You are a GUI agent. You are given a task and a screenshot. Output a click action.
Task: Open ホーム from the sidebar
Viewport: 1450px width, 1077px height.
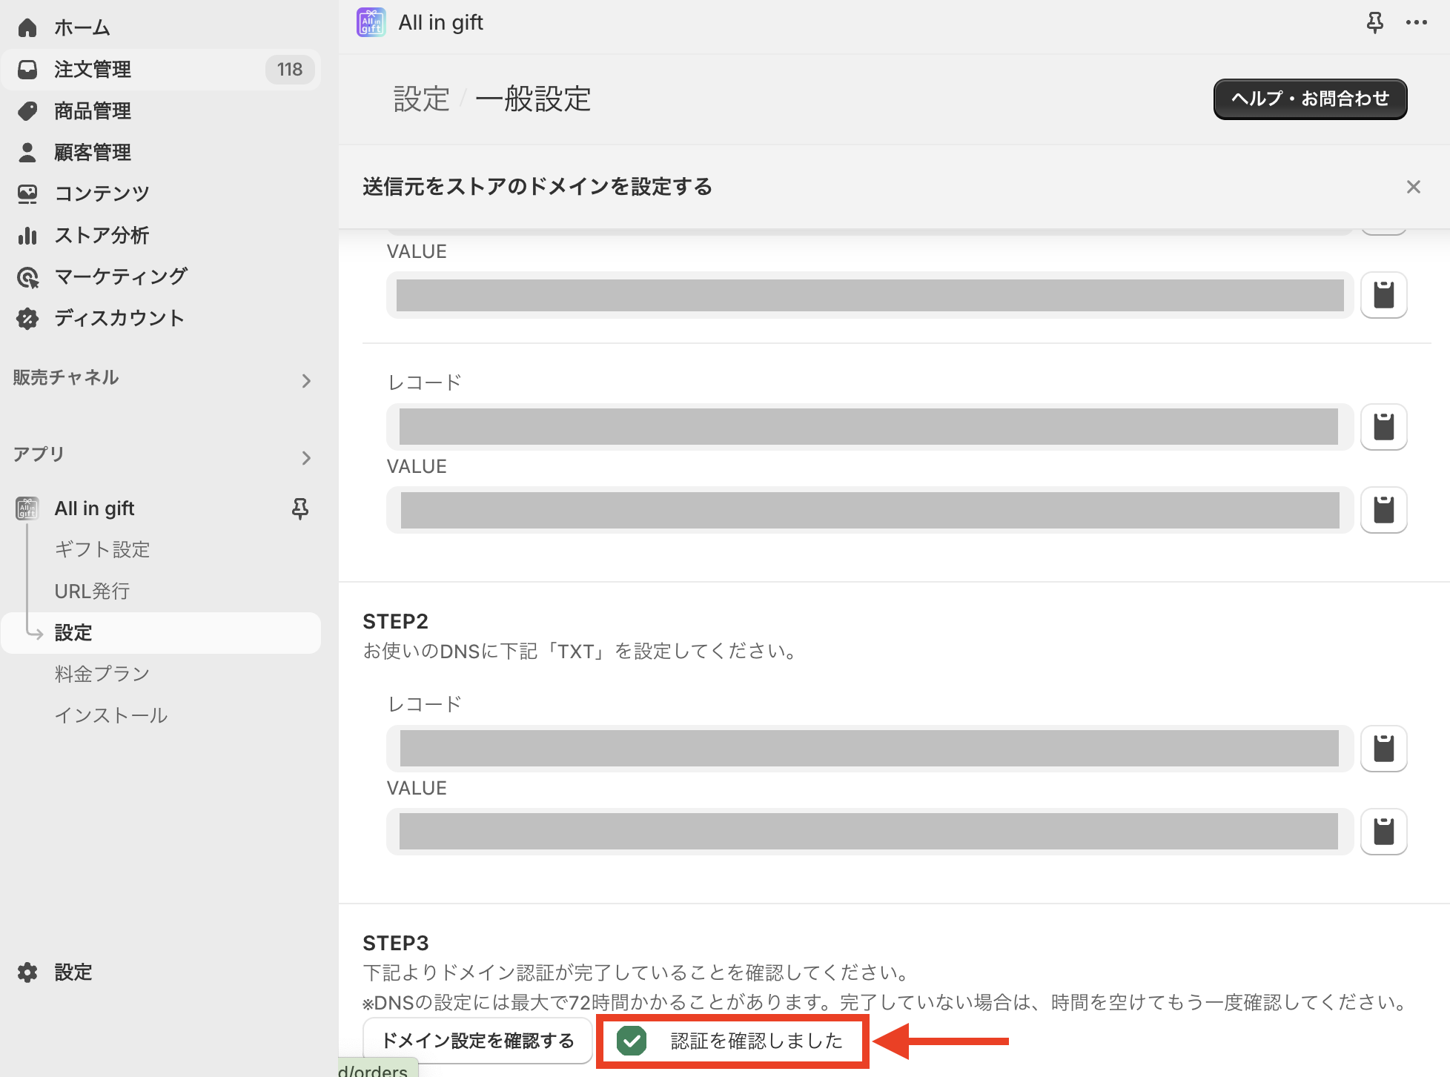[82, 28]
